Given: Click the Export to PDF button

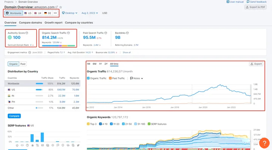Looking at the screenshot, I should pos(255,7).
